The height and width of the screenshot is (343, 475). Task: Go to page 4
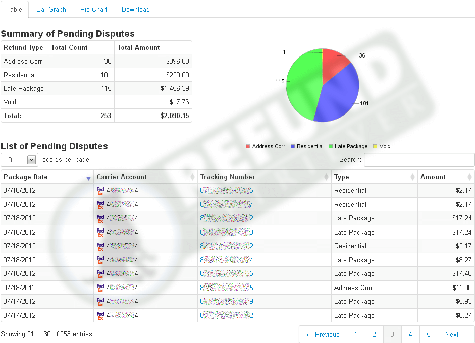coord(410,334)
